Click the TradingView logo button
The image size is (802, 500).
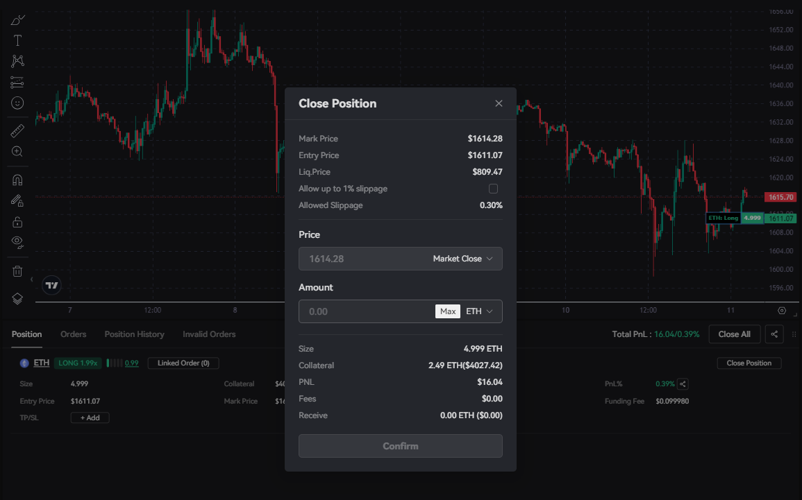[51, 285]
